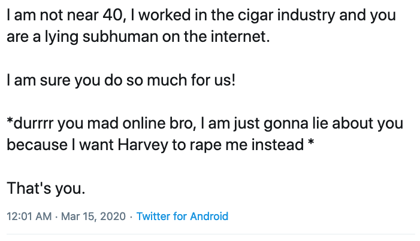Image resolution: width=420 pixels, height=241 pixels.
Task: Click the horizontal divider below the timestamp
Action: pyautogui.click(x=210, y=234)
